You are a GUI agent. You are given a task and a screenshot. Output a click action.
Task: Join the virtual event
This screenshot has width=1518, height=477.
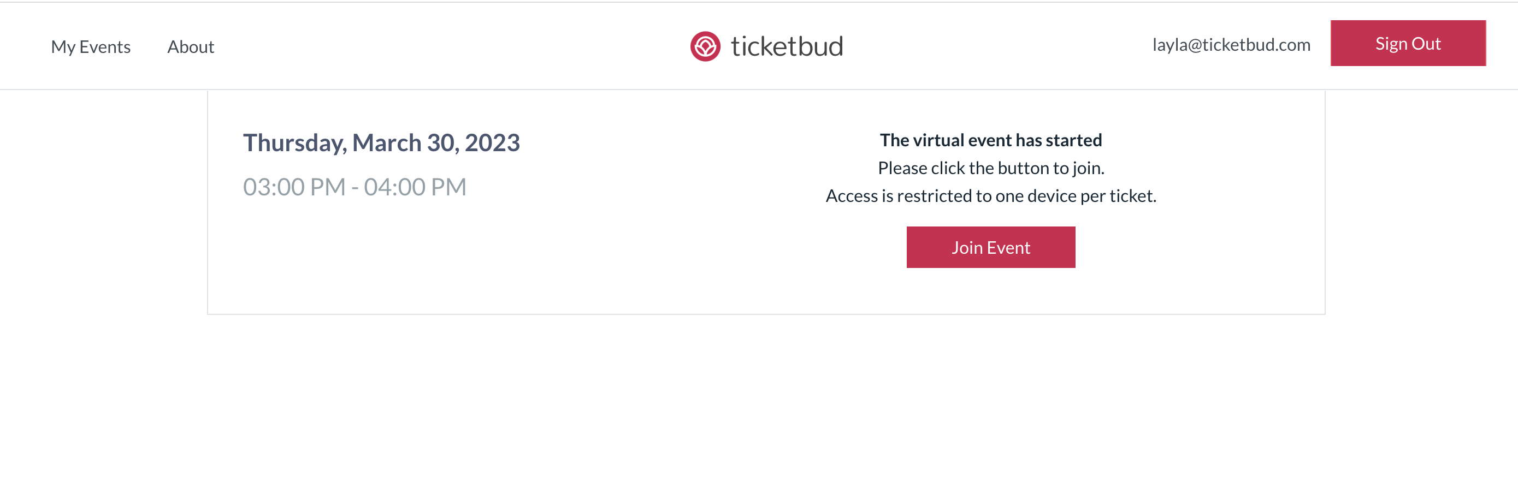tap(990, 247)
